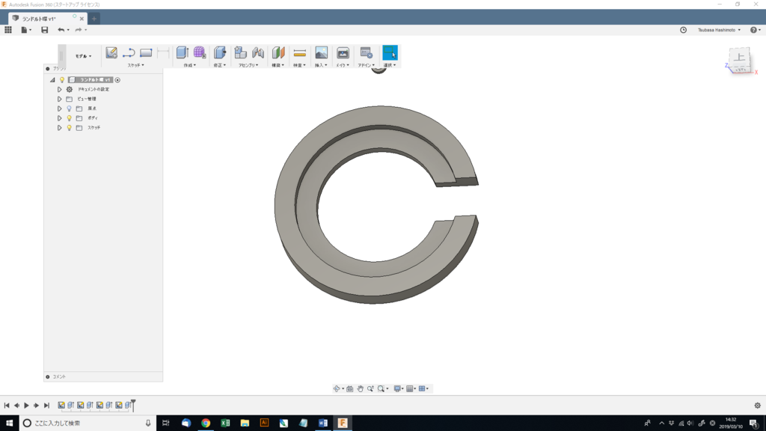Screen dimensions: 766x431
Task: Click the Pan hand tool
Action: (x=360, y=389)
